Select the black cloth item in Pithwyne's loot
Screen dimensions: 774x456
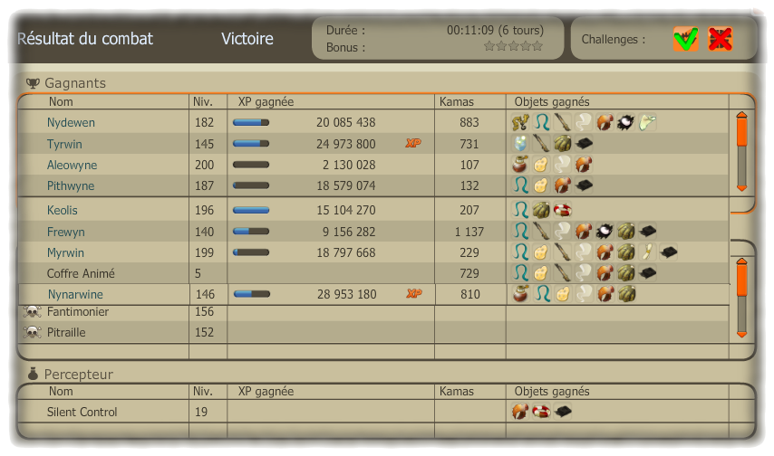click(x=584, y=185)
